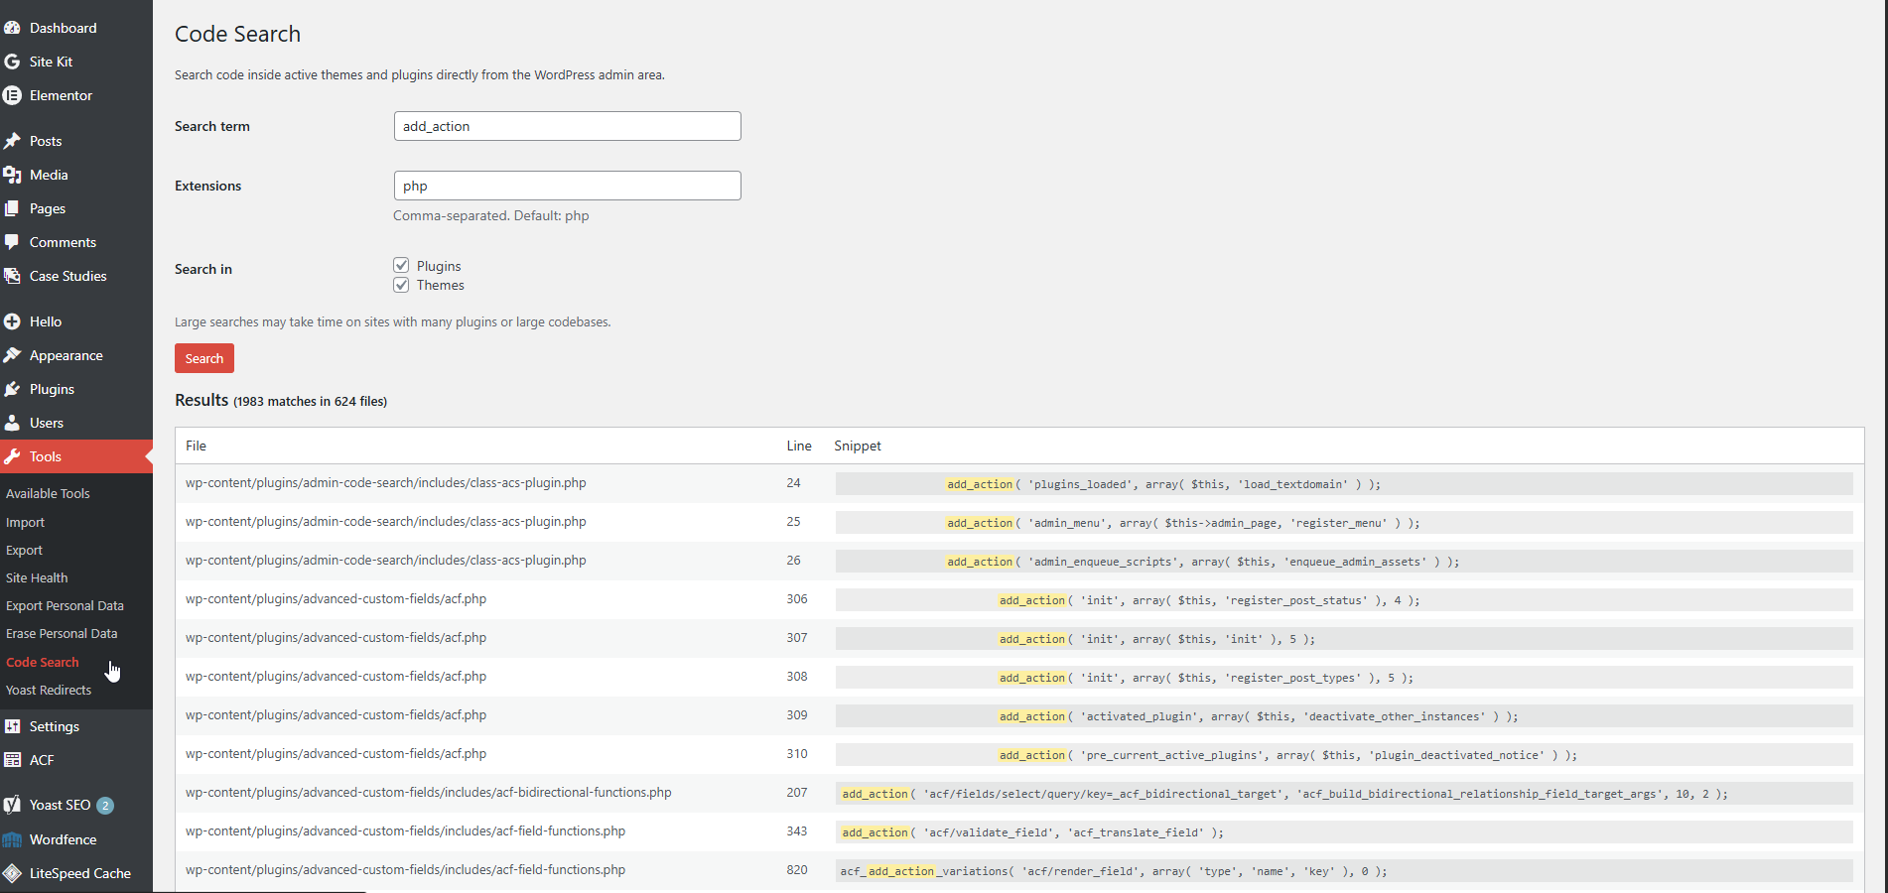The image size is (1888, 893).
Task: Disable the Themes checkbox
Action: click(x=401, y=285)
